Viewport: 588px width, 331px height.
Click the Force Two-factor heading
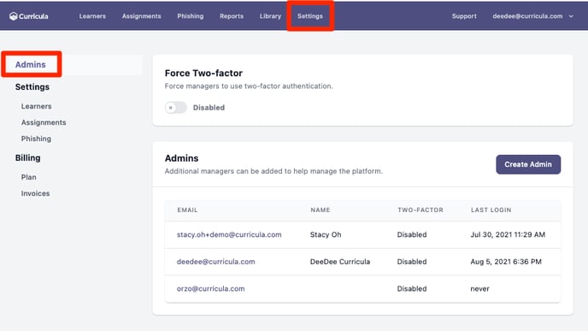point(203,73)
